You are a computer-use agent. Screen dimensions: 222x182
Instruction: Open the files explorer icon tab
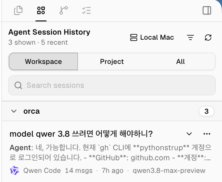pos(18,10)
